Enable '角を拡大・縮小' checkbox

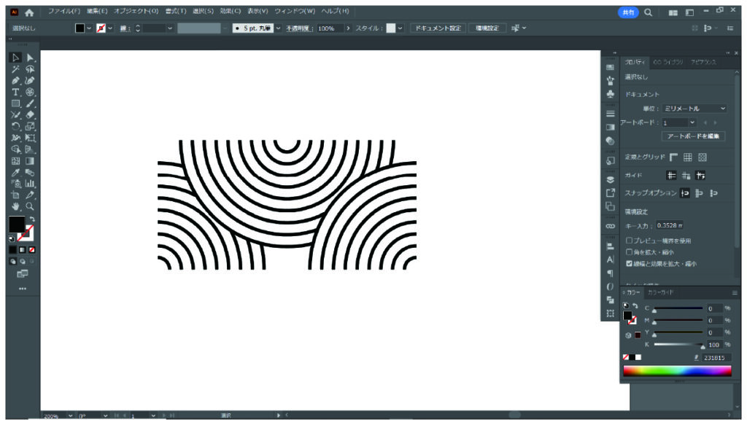pos(630,252)
